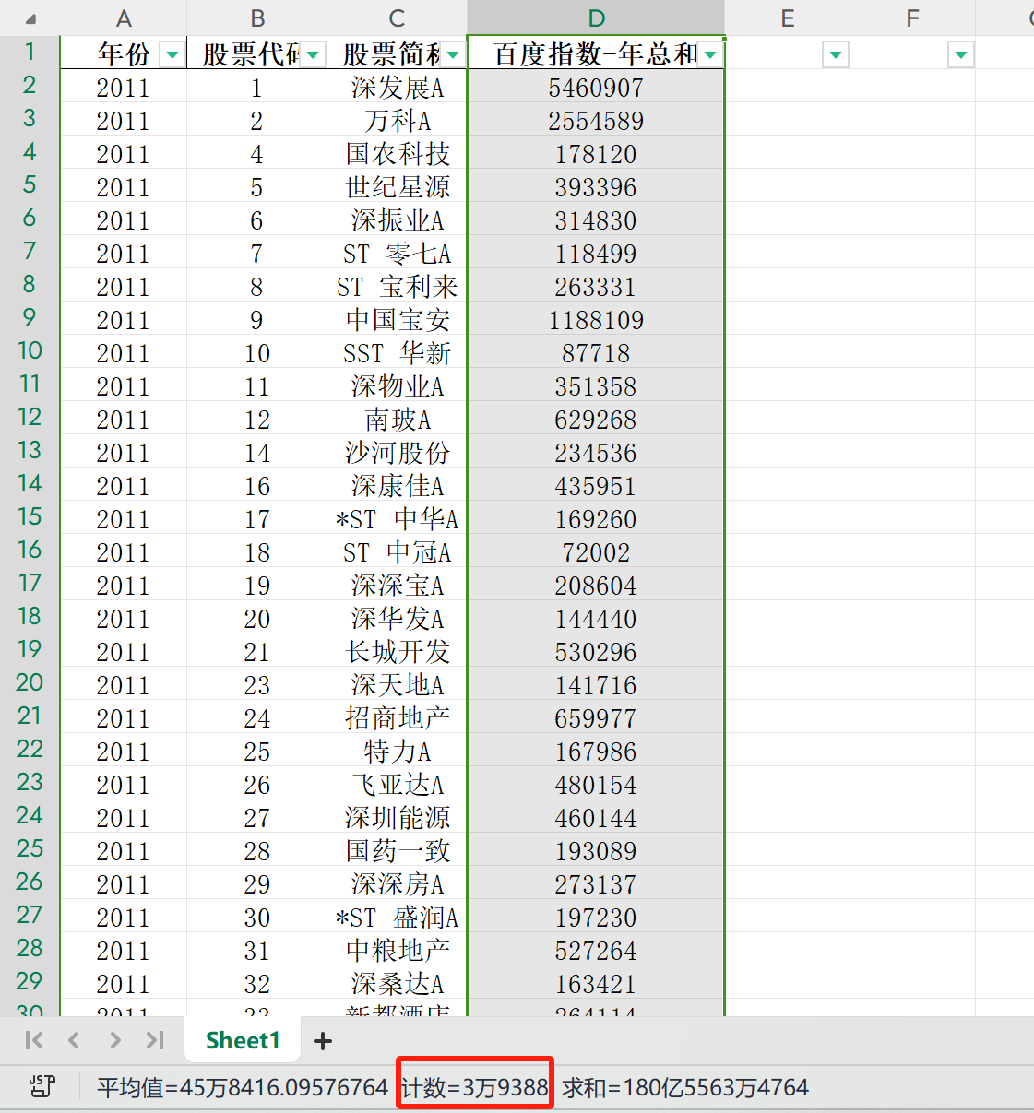The width and height of the screenshot is (1034, 1113).
Task: Select the cell containing 中粮地产
Action: [x=397, y=951]
